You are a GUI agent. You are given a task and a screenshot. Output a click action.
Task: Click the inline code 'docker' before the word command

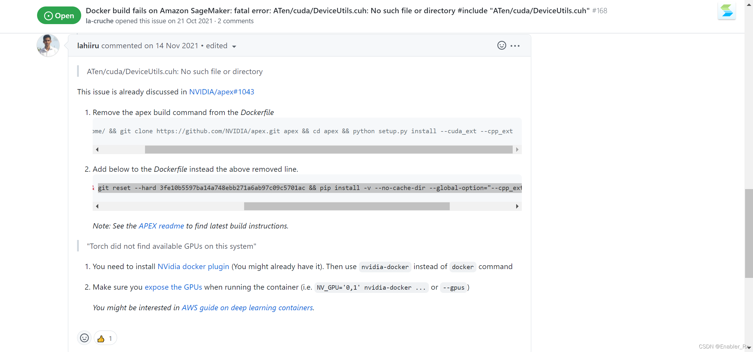point(463,267)
